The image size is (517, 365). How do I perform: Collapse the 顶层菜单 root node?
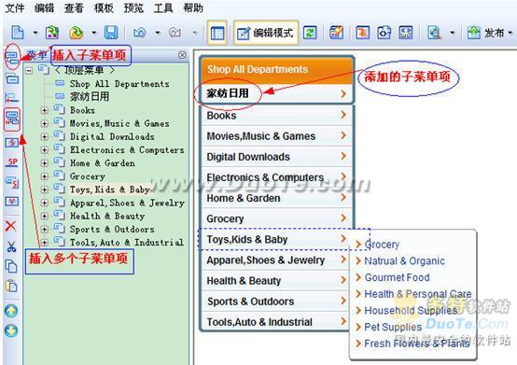(29, 70)
